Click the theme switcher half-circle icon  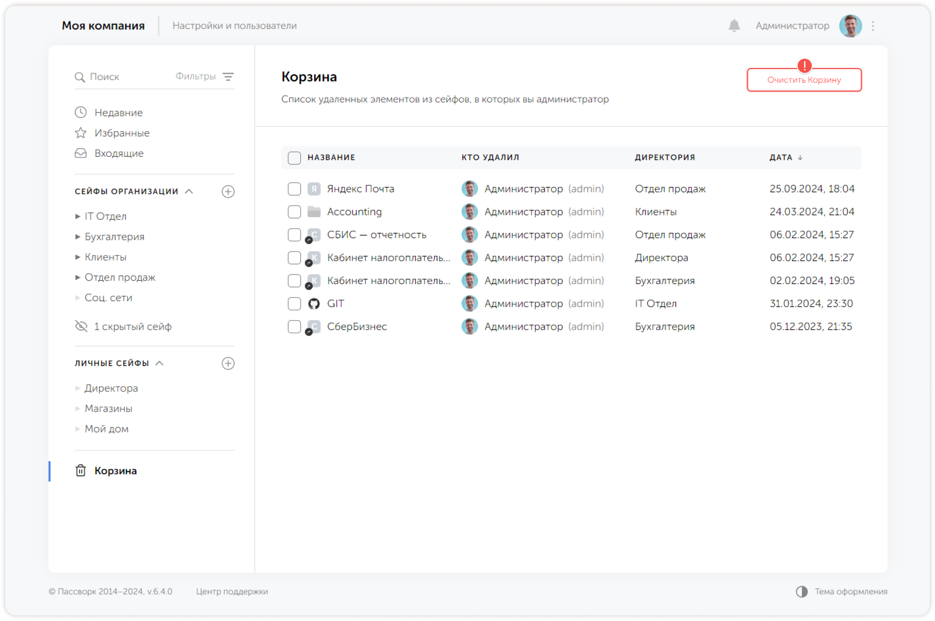click(x=802, y=591)
